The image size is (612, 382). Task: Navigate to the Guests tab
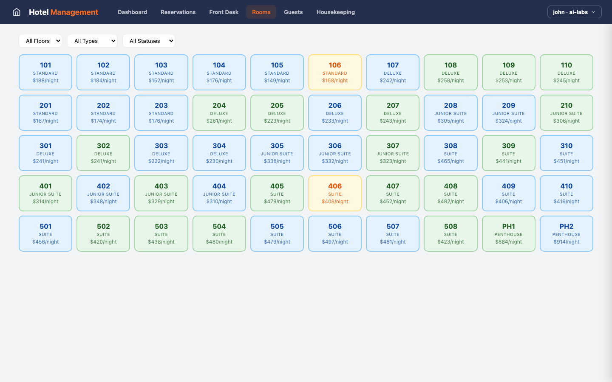click(293, 12)
